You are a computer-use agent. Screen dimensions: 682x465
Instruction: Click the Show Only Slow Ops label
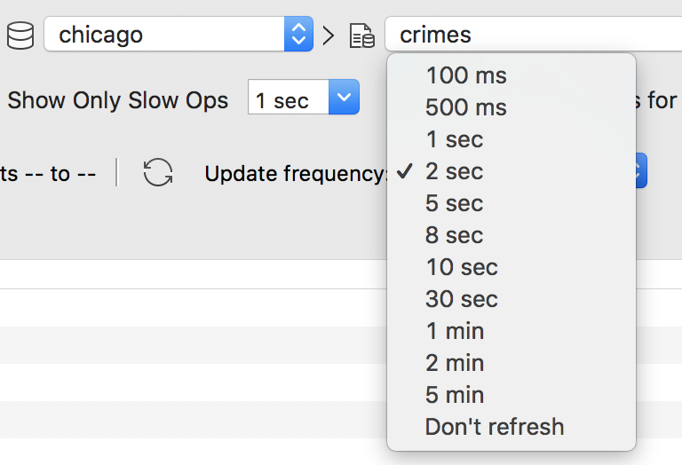[118, 100]
